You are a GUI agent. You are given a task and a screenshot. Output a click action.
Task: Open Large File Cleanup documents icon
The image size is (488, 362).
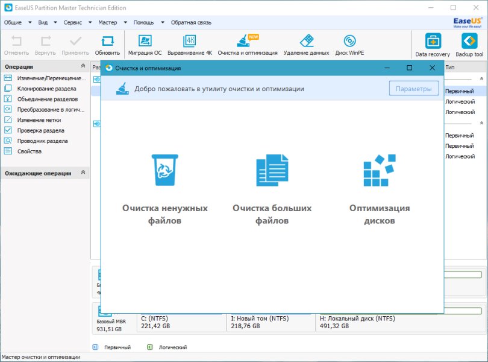[x=272, y=170]
